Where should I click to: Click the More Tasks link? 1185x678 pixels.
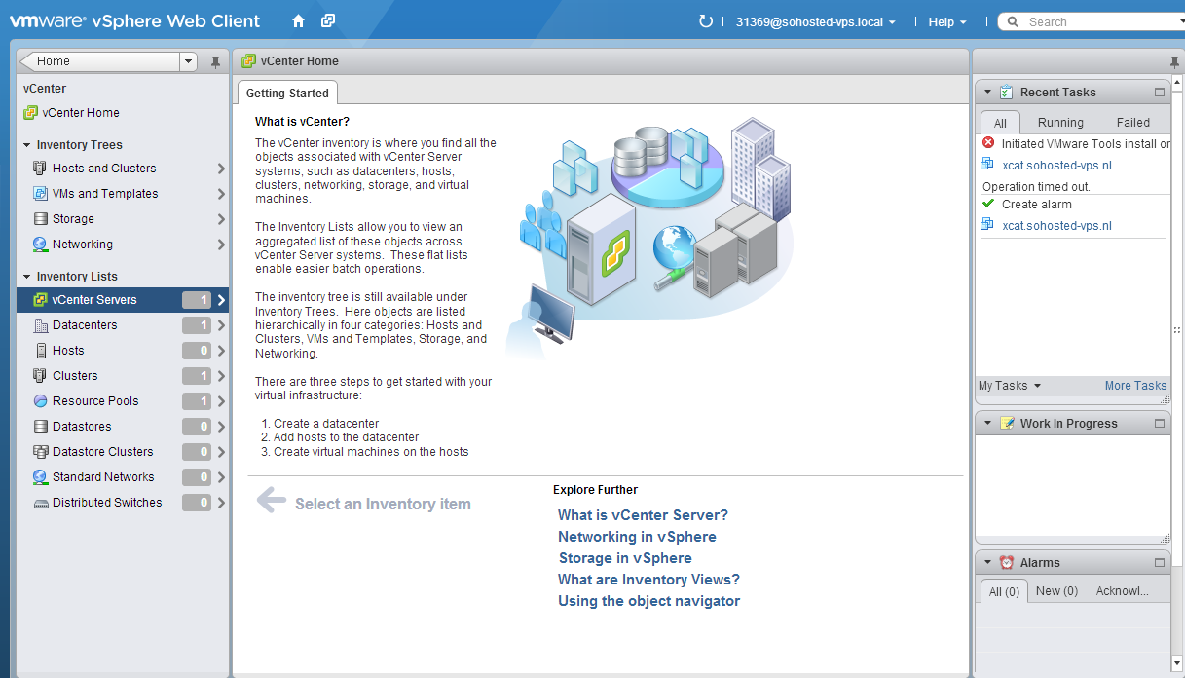click(1135, 386)
